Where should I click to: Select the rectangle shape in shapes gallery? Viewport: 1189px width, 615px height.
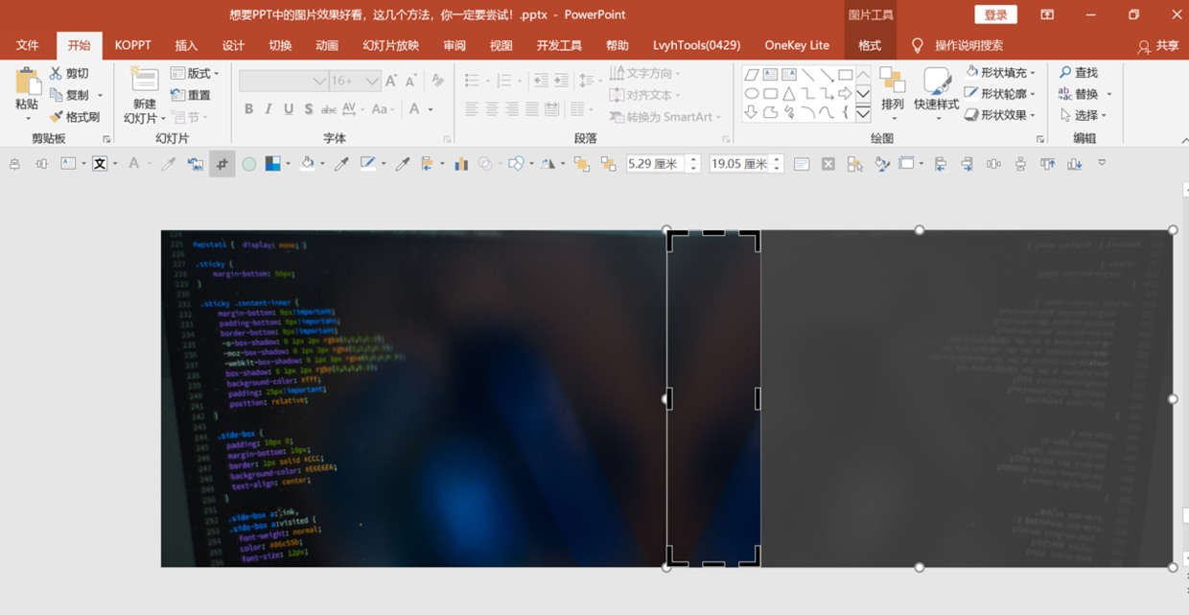pyautogui.click(x=845, y=75)
